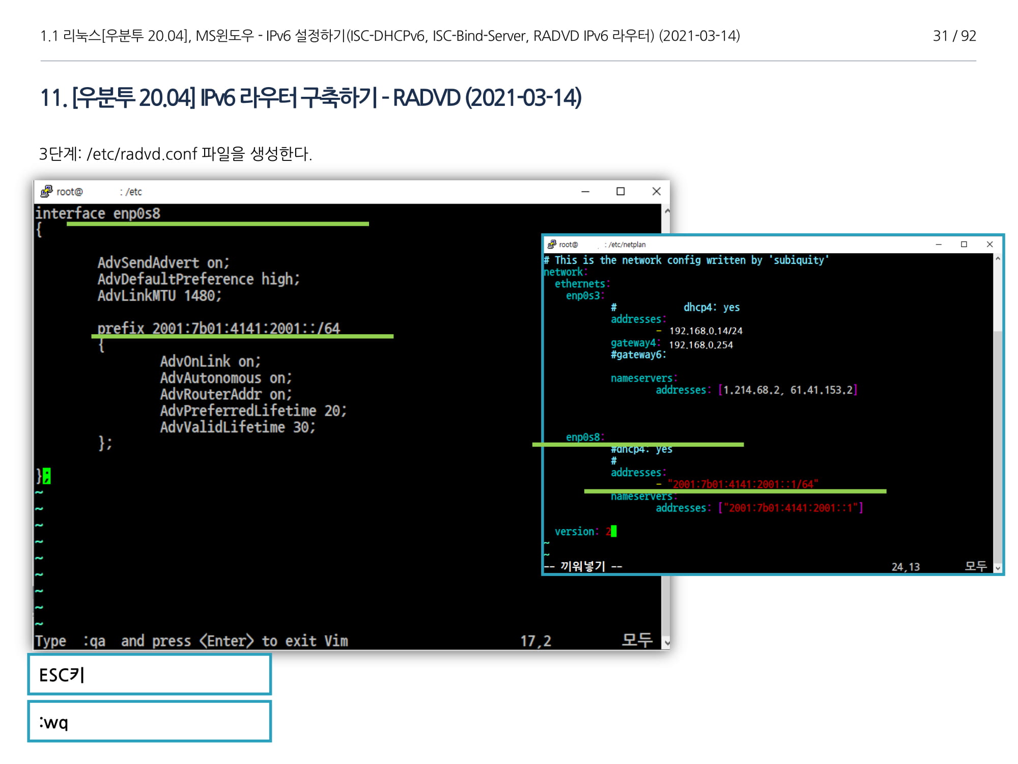The image size is (1018, 764).
Task: Maximize the /etc terminal window
Action: click(x=620, y=192)
